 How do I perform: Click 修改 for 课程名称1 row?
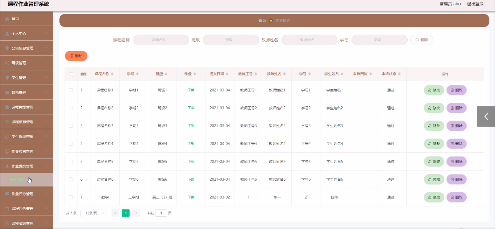[x=434, y=90]
